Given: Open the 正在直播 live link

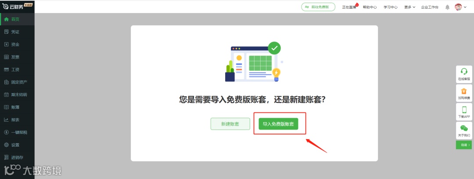Looking at the screenshot, I should click(x=349, y=7).
